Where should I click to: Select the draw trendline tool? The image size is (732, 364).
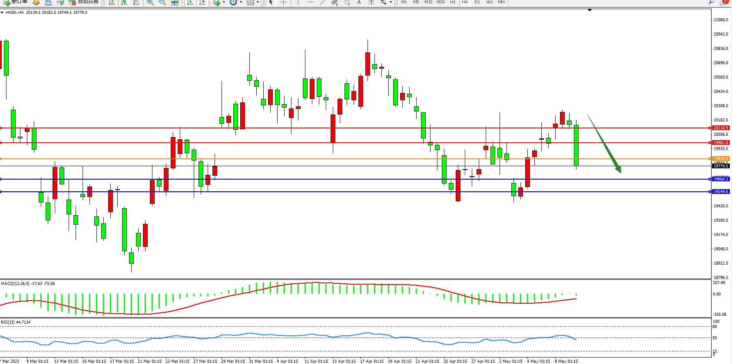pos(322,3)
